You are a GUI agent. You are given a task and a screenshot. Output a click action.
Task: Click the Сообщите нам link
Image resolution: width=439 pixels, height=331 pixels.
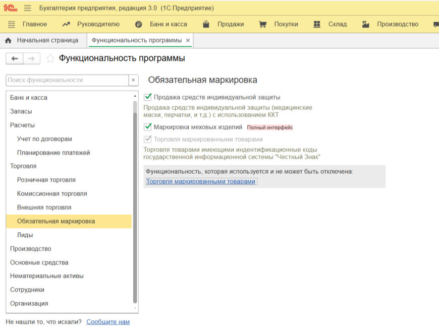click(x=108, y=321)
